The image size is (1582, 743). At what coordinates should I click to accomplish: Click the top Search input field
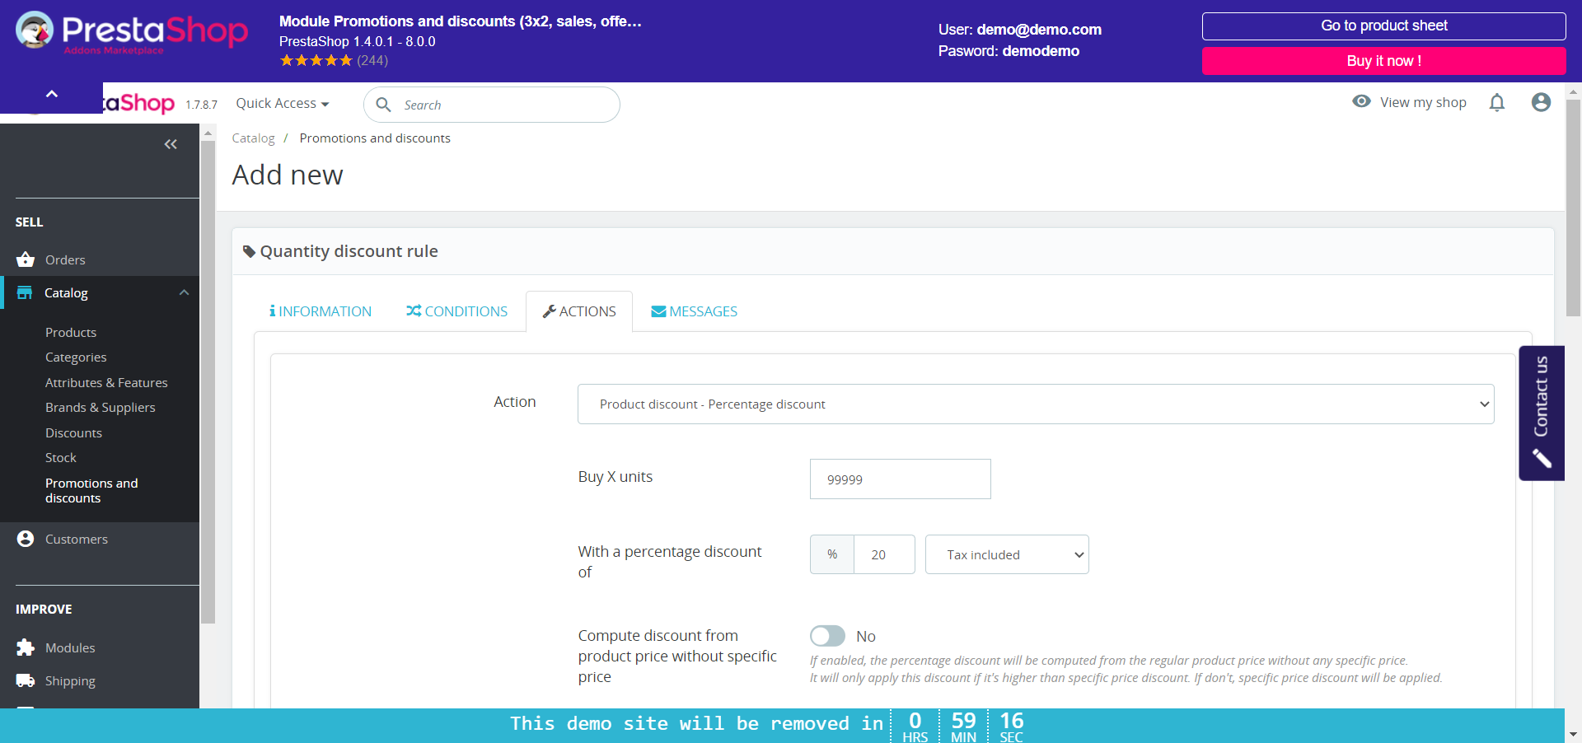coord(492,105)
